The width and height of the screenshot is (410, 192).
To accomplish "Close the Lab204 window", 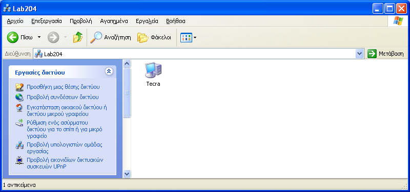I will (x=401, y=9).
